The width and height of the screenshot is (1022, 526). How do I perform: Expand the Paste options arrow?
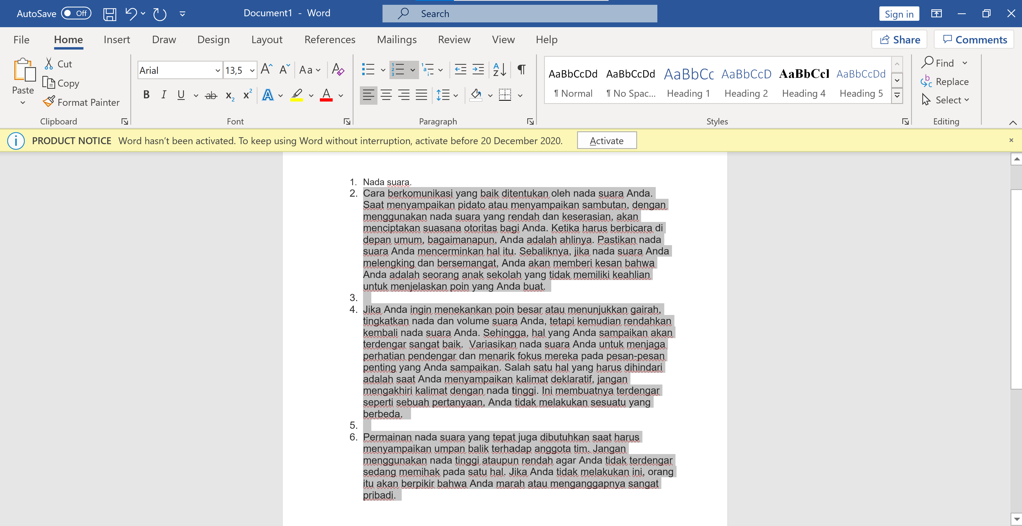23,103
